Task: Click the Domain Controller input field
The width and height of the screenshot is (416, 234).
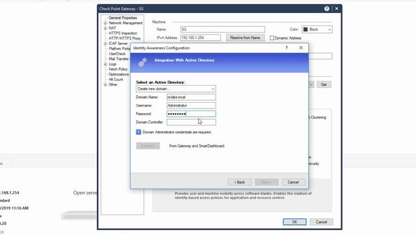Action: pos(191,122)
